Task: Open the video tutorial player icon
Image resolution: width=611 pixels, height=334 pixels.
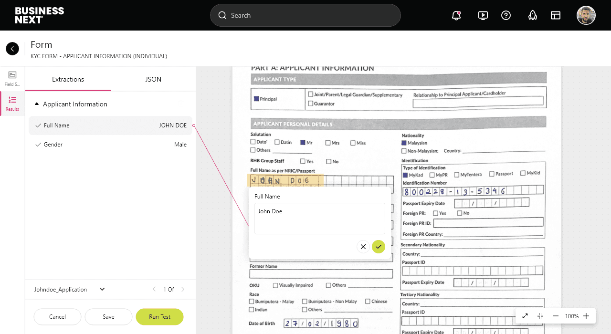Action: (x=483, y=15)
